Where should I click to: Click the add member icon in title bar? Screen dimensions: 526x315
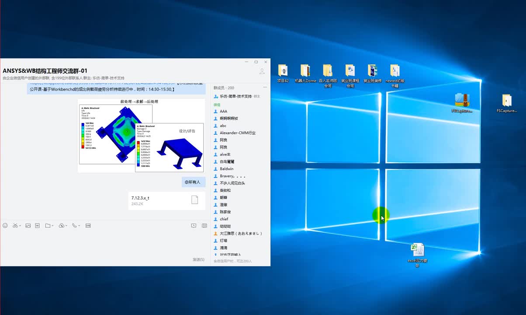pos(262,71)
